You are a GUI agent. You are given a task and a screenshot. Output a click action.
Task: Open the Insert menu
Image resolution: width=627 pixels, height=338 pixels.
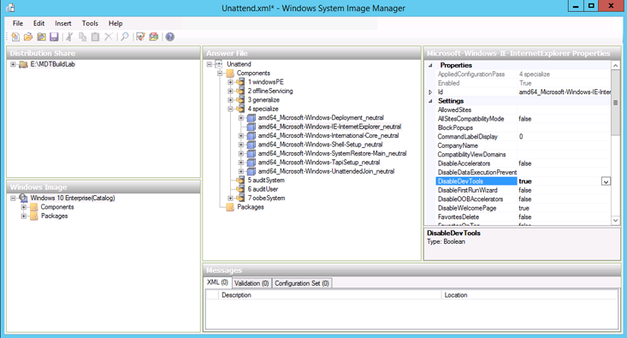tap(63, 23)
